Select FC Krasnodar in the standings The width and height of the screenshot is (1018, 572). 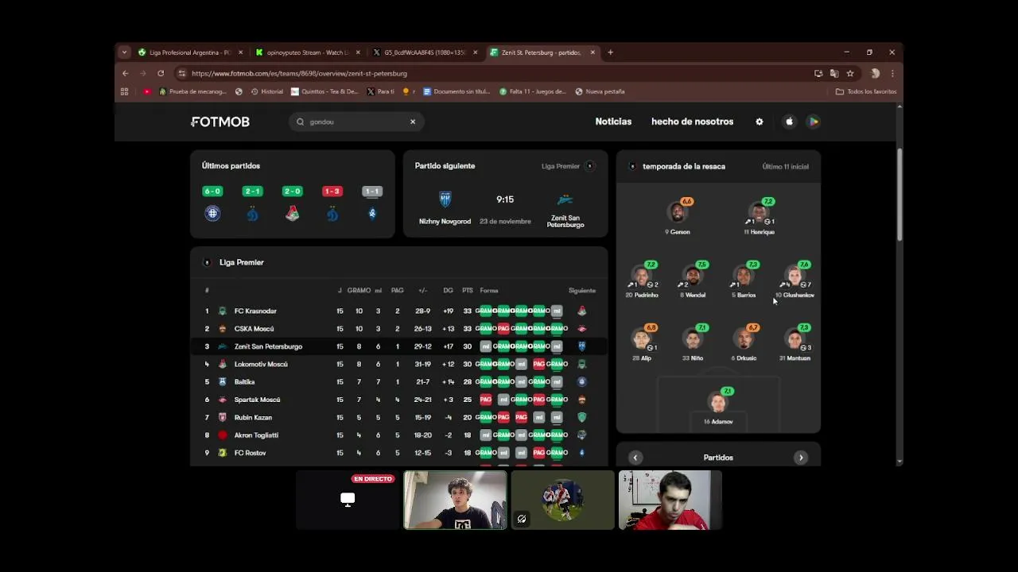tap(255, 311)
